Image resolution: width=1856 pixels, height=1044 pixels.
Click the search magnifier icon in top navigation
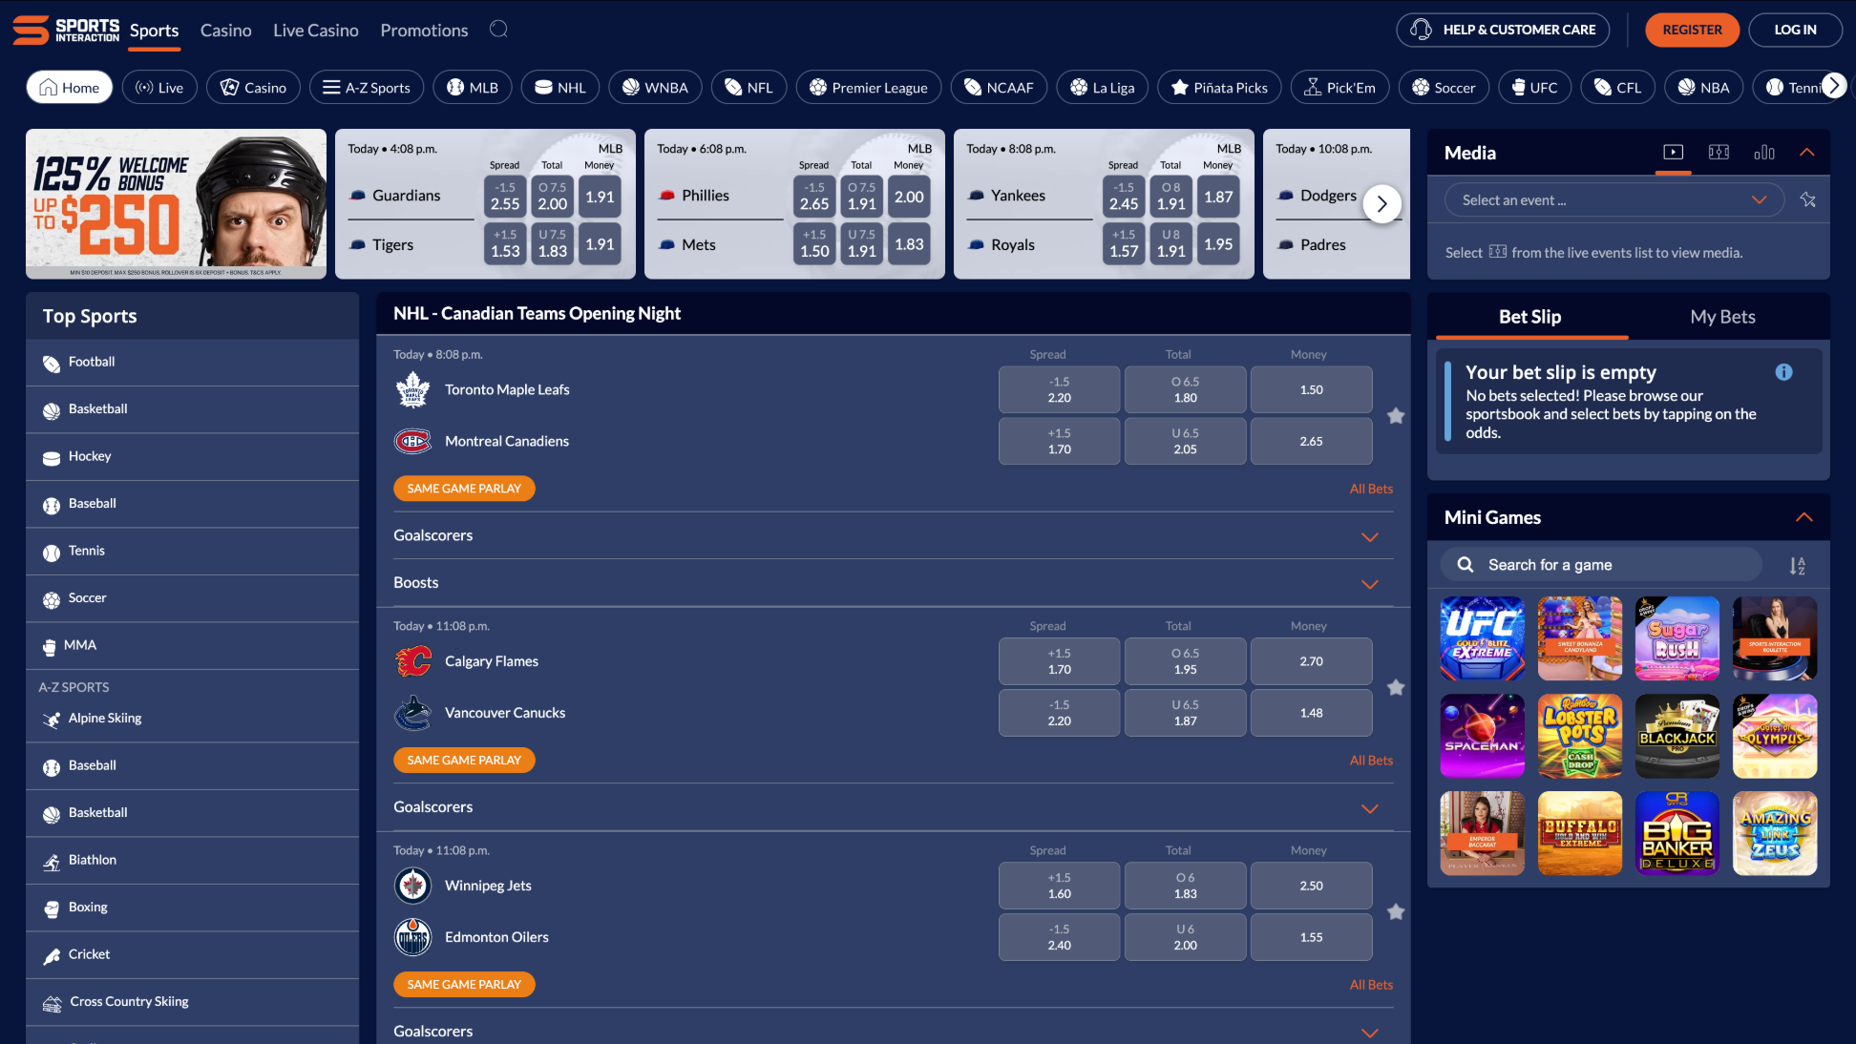[498, 30]
